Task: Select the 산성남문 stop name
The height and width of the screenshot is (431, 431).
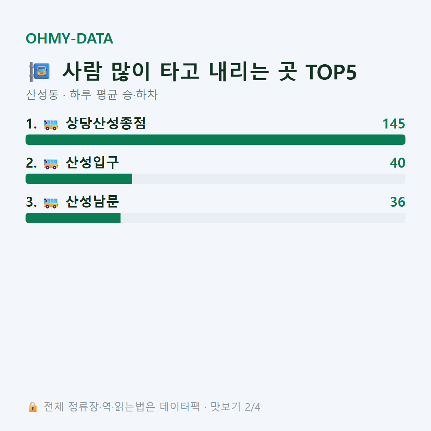Action: click(92, 202)
